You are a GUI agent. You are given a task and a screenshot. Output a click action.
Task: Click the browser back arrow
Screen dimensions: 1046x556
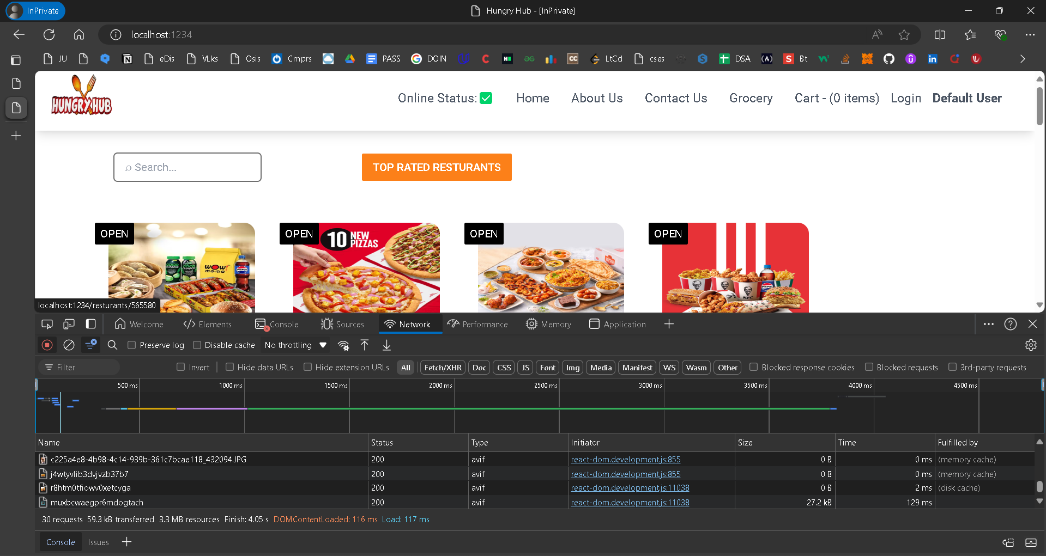tap(19, 35)
